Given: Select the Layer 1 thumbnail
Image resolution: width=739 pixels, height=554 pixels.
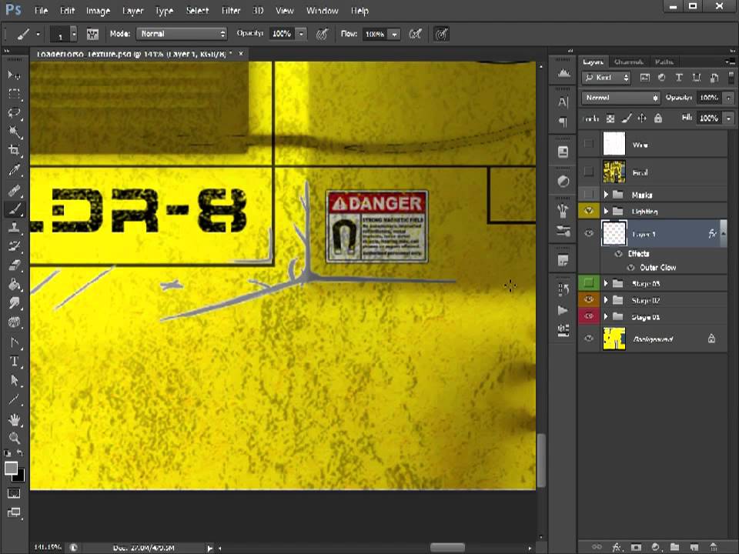Looking at the screenshot, I should point(614,233).
